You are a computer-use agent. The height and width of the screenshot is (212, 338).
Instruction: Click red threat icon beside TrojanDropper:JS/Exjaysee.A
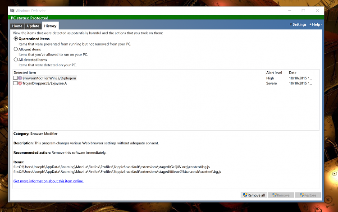[x=20, y=83]
